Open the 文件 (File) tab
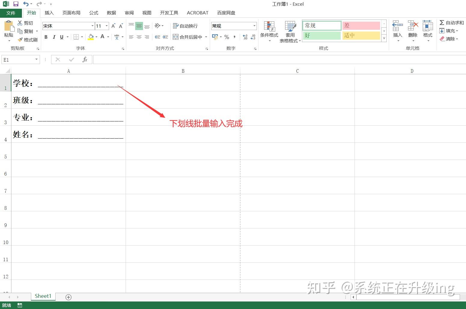This screenshot has width=466, height=309. (11, 13)
